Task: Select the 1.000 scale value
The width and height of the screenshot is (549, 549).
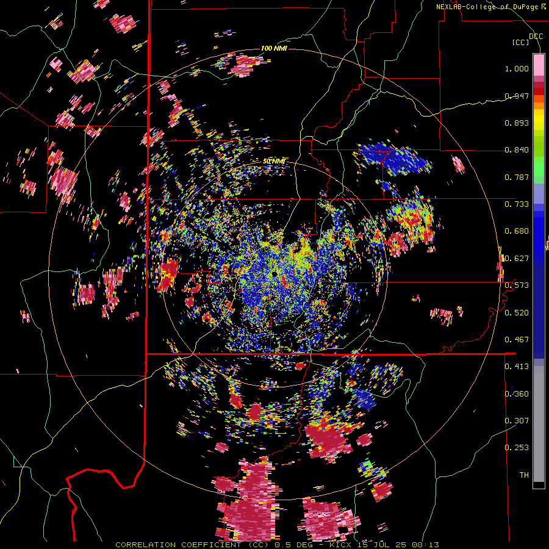Action: click(517, 68)
